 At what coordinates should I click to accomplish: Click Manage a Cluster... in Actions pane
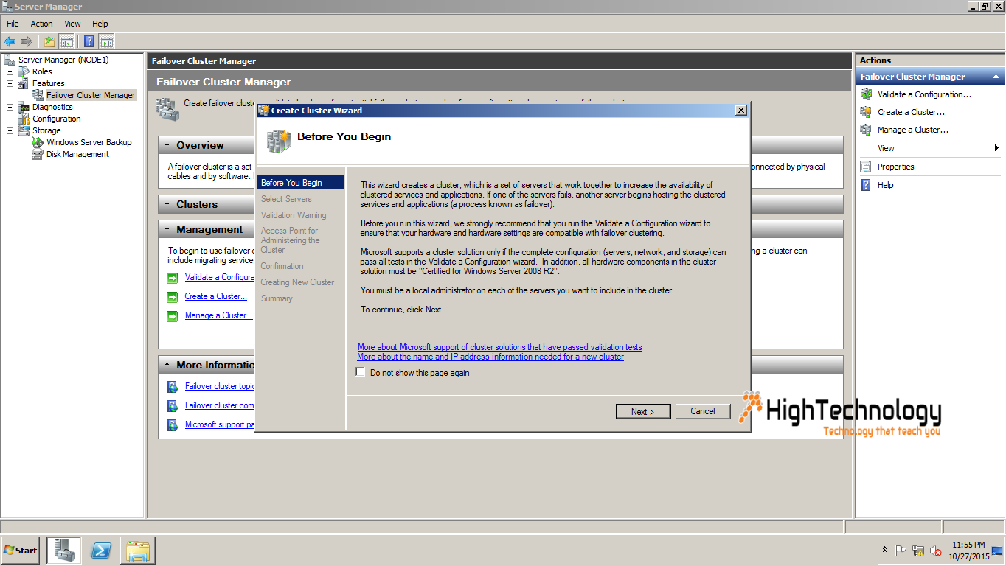tap(913, 130)
